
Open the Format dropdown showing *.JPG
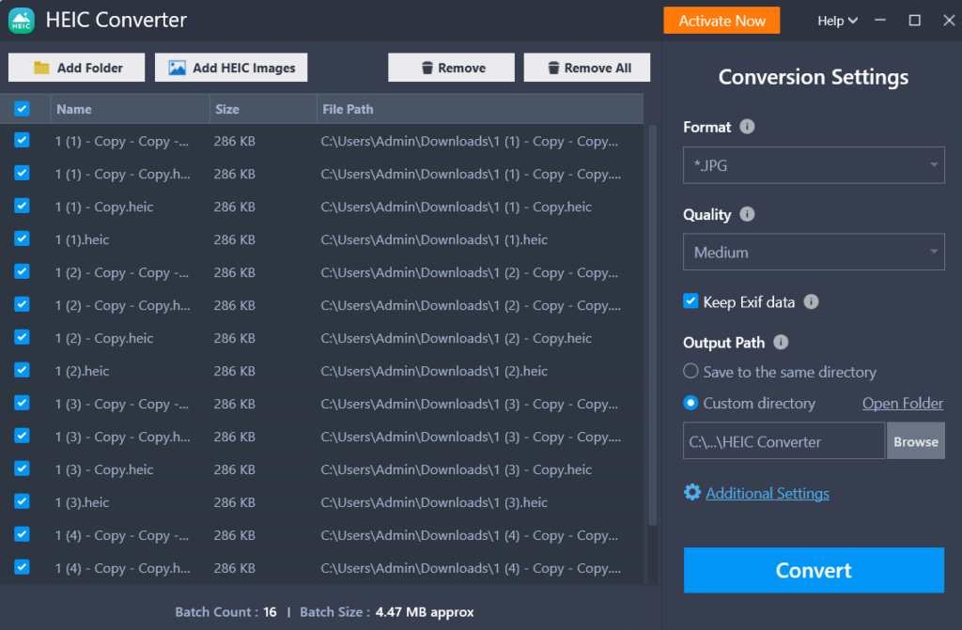pos(813,165)
